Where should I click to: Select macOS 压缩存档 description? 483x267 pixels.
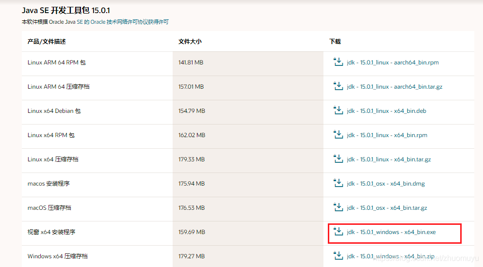49,208
